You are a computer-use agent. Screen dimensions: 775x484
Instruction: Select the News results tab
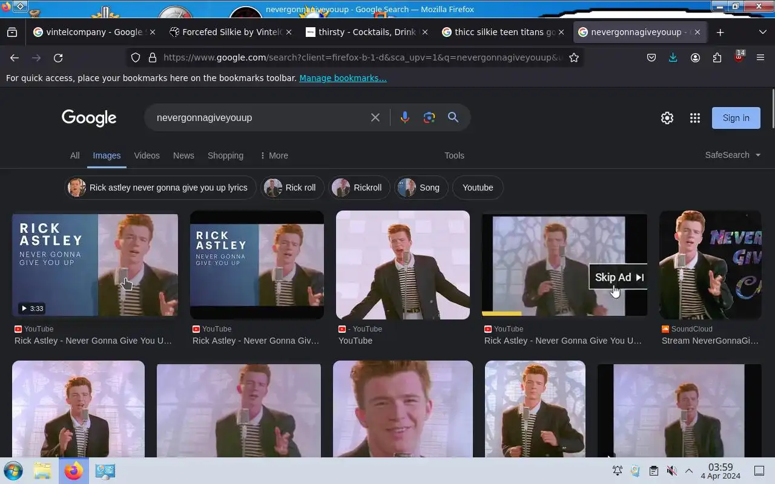tap(183, 155)
